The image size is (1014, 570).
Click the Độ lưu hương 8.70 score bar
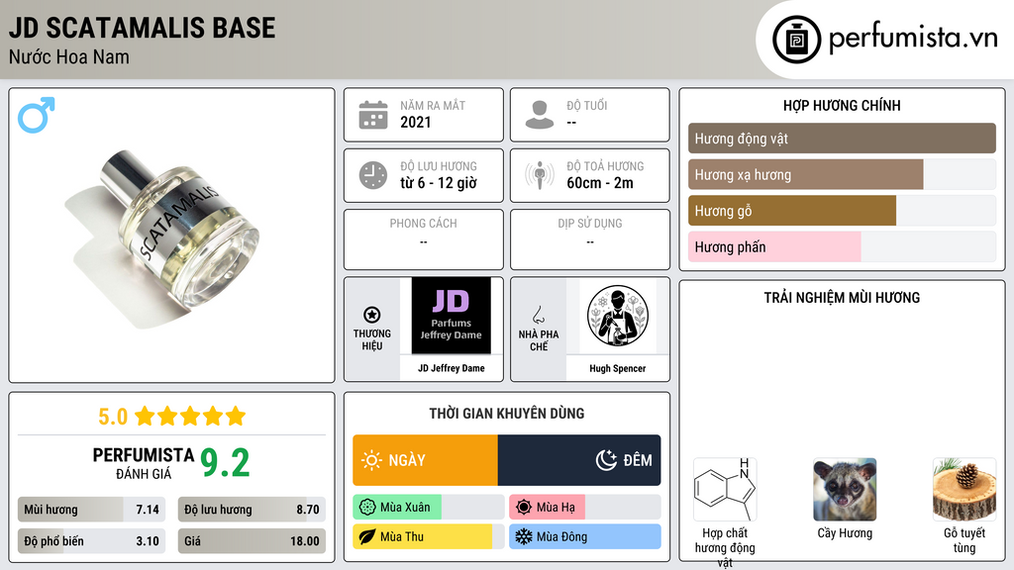click(252, 510)
